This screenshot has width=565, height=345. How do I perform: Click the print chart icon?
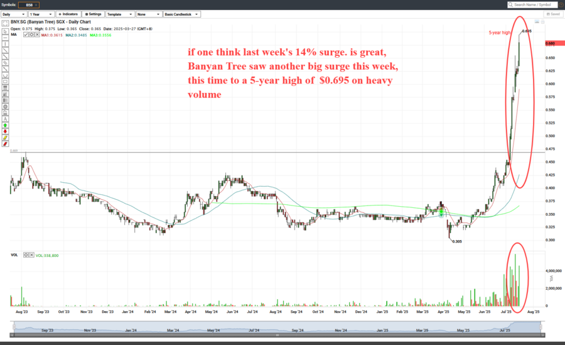(x=542, y=22)
